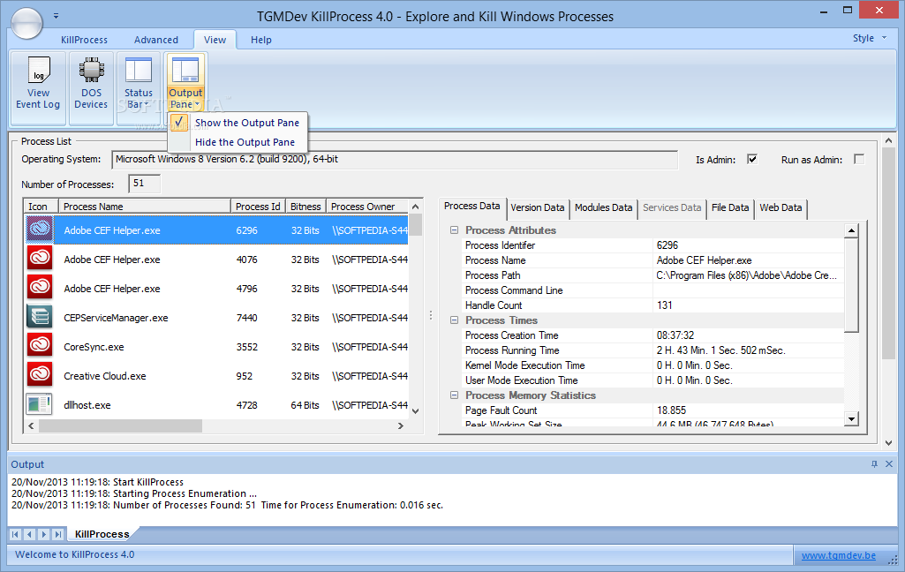Image resolution: width=905 pixels, height=572 pixels.
Task: Switch to Services Data tab
Action: click(672, 207)
